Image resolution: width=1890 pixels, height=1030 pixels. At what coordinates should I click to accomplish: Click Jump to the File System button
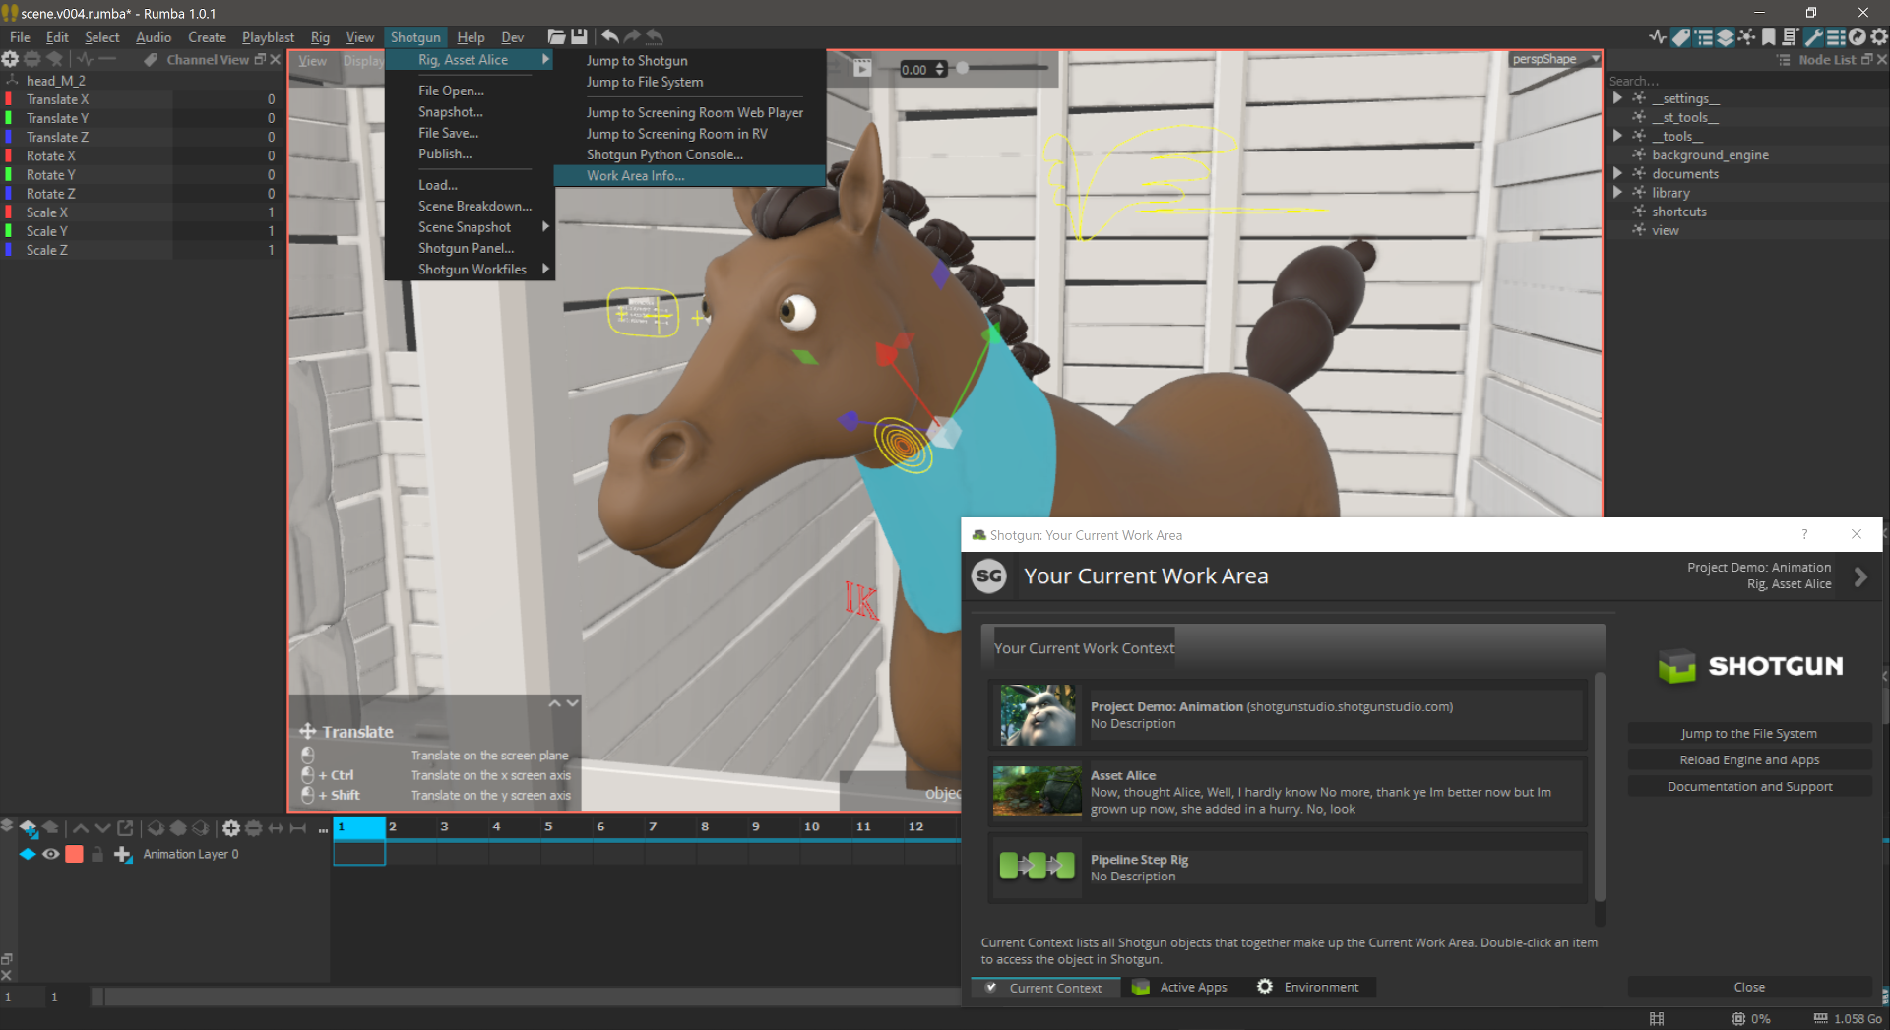1749,733
